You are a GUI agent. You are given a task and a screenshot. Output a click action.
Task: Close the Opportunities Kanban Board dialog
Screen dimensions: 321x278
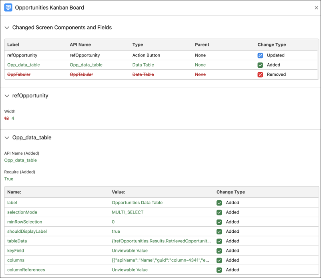316,8
